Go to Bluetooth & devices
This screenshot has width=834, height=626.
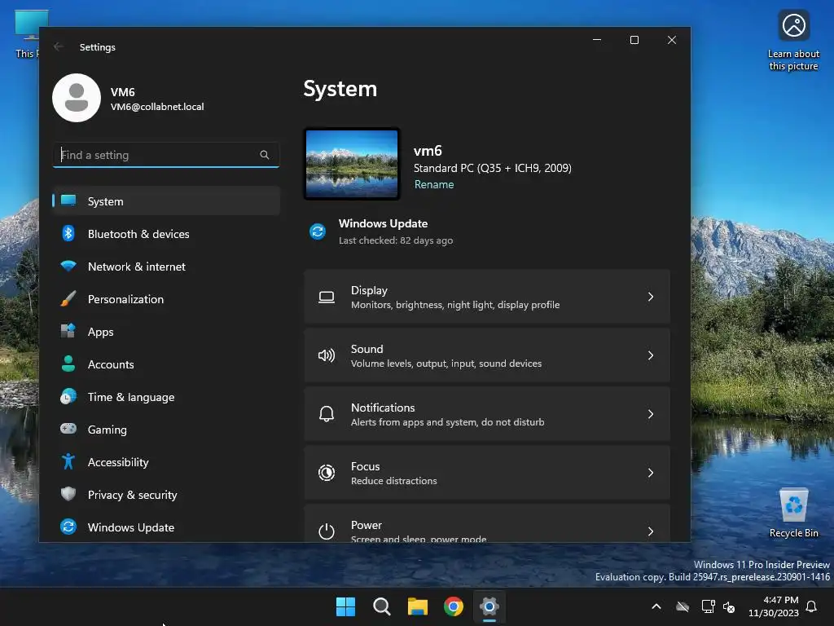click(x=166, y=234)
